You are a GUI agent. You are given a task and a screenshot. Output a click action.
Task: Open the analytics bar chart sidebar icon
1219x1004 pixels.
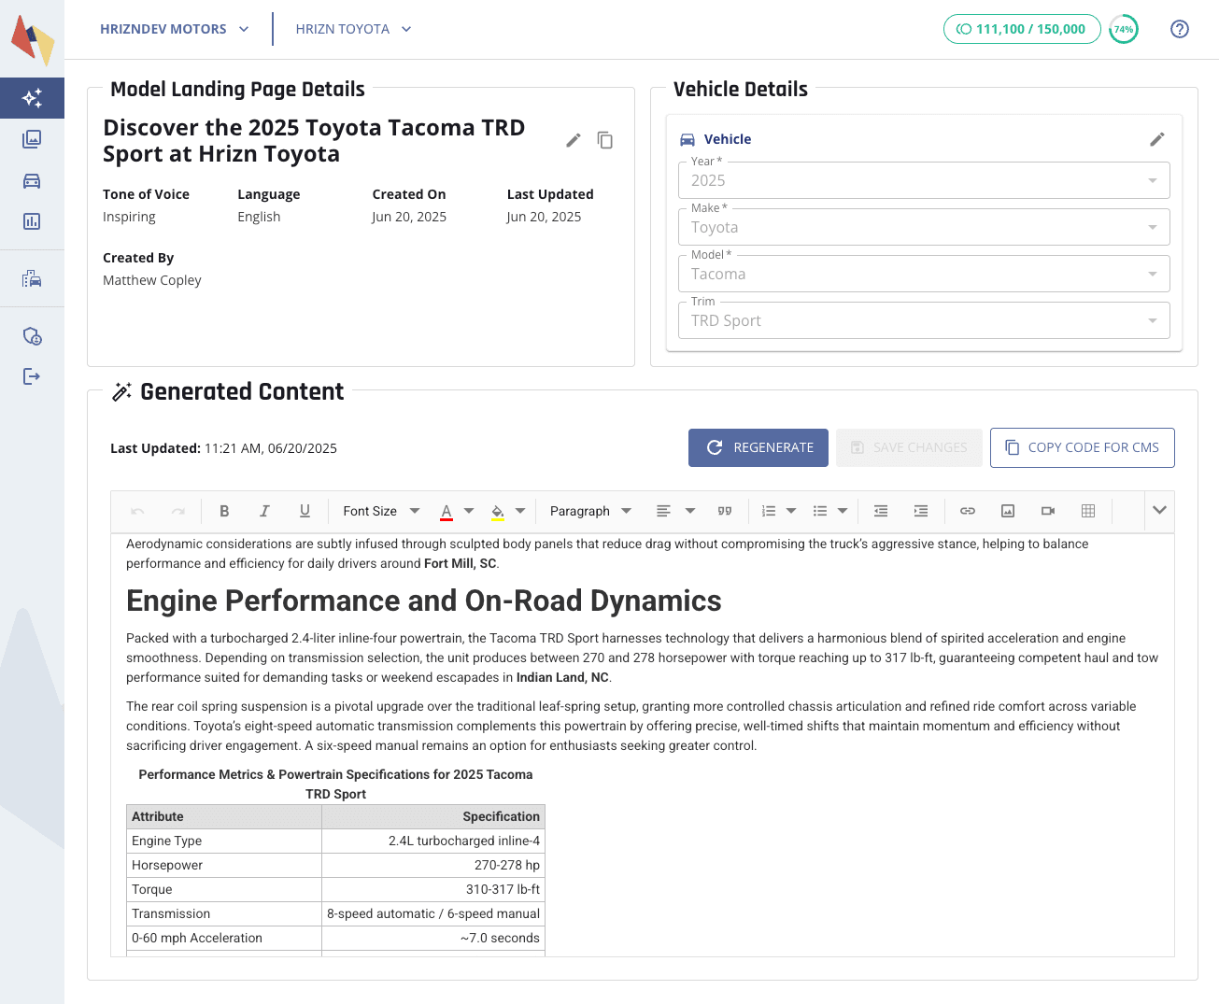32,221
